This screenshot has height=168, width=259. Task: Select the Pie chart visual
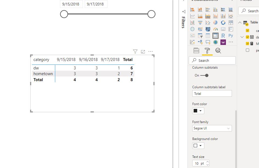(x=216, y=23)
